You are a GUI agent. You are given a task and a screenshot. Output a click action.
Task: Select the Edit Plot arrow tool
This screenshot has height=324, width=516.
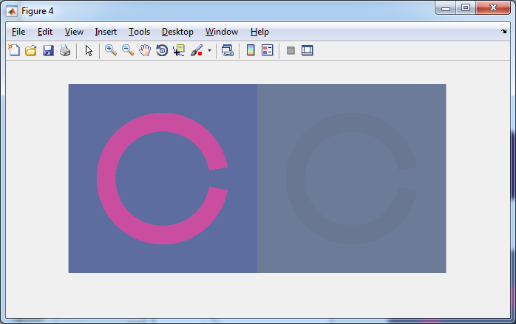(x=89, y=51)
